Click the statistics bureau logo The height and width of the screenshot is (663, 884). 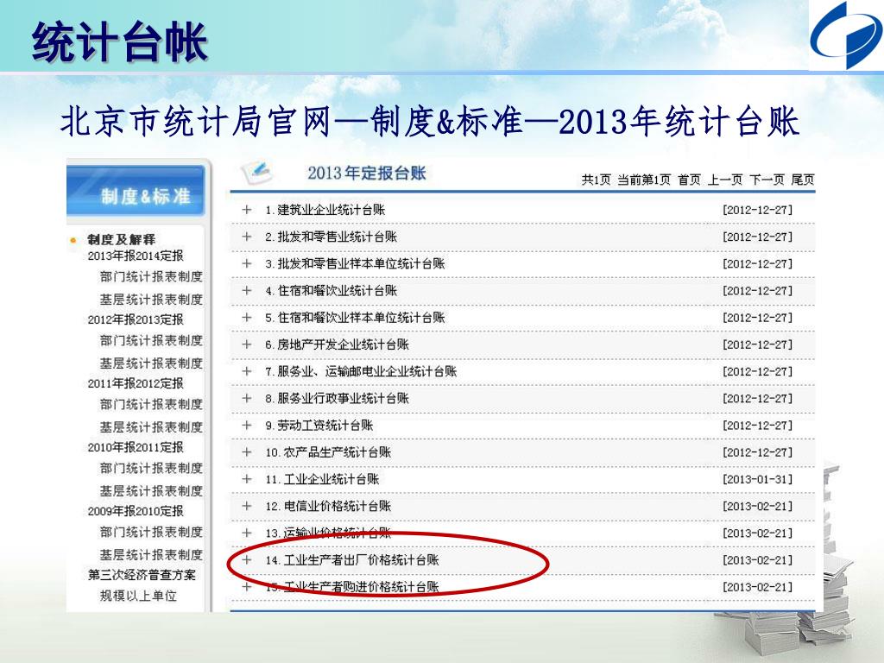[x=847, y=35]
